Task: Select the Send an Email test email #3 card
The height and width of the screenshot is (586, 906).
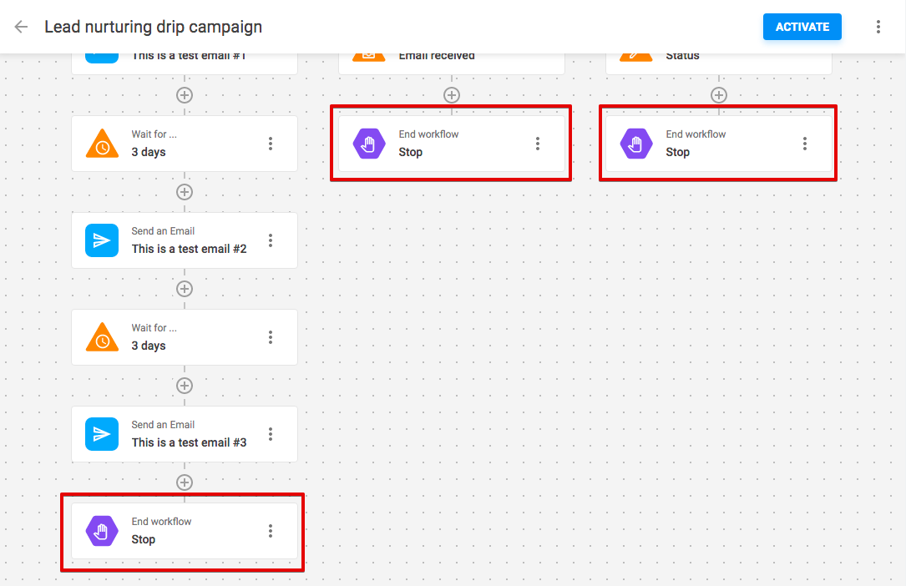Action: click(185, 434)
